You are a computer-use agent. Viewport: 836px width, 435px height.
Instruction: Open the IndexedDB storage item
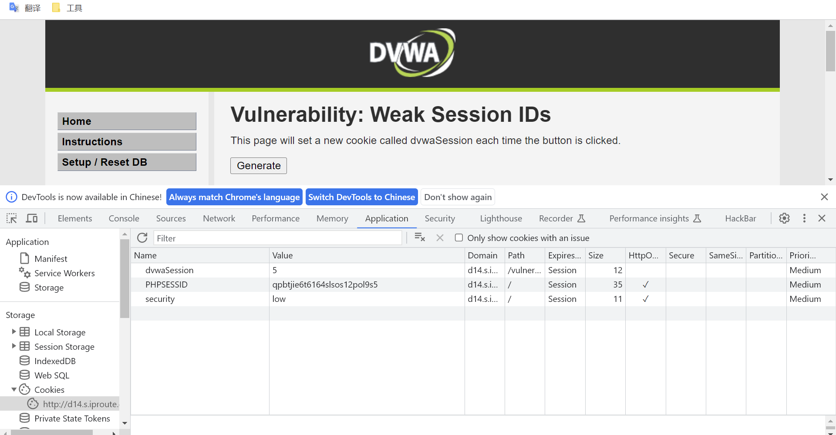click(x=55, y=361)
